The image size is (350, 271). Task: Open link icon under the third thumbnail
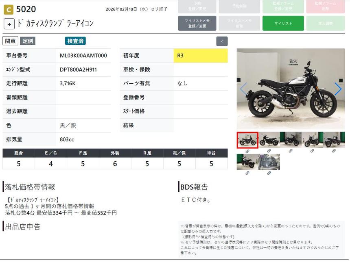pos(291,151)
